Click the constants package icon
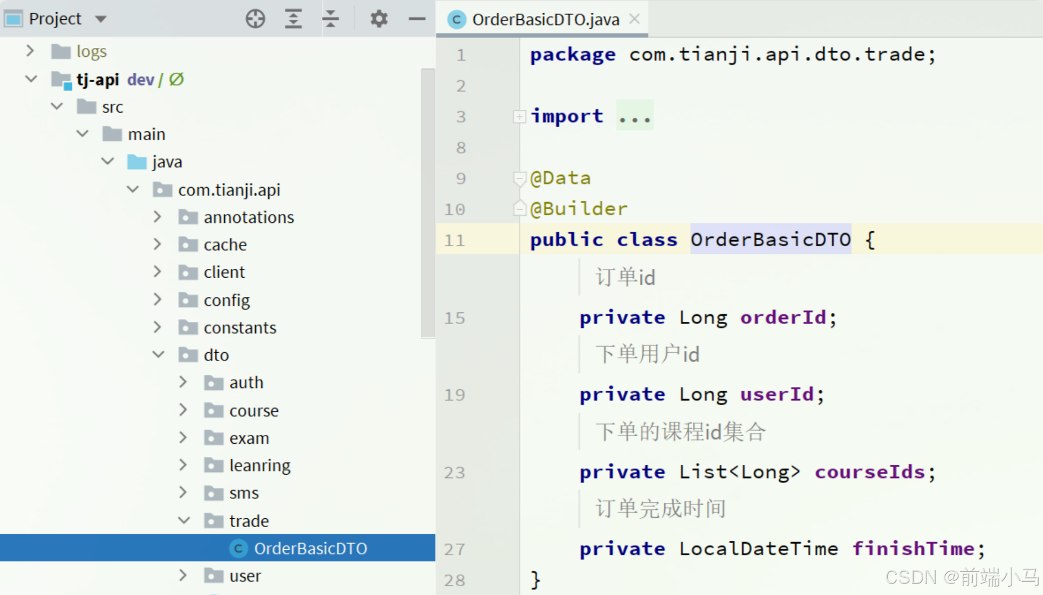1043x595 pixels. (x=188, y=327)
